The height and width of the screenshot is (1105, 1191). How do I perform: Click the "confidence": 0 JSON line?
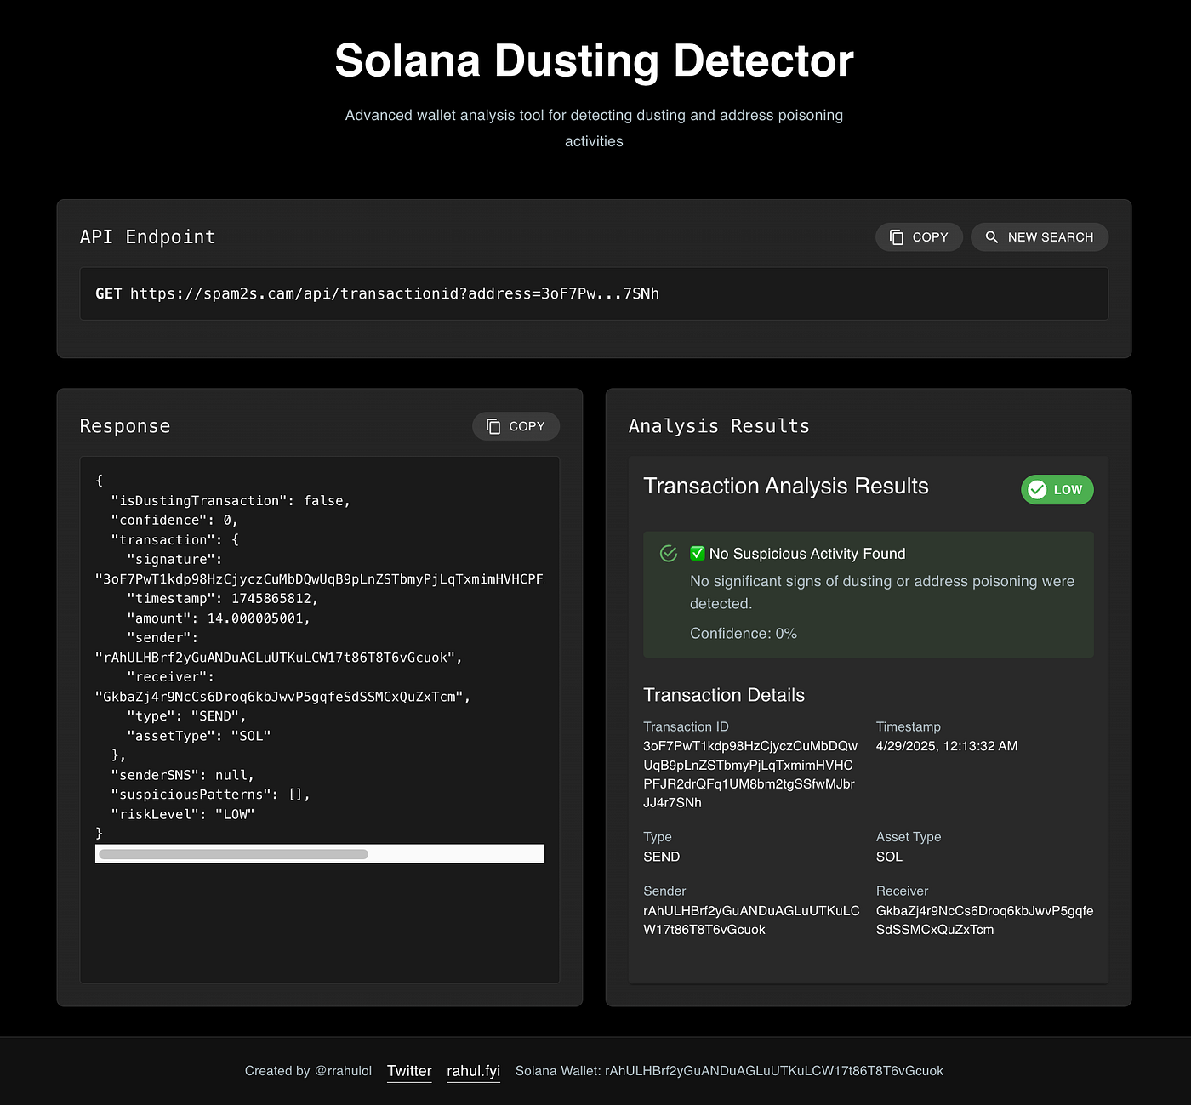click(x=174, y=521)
